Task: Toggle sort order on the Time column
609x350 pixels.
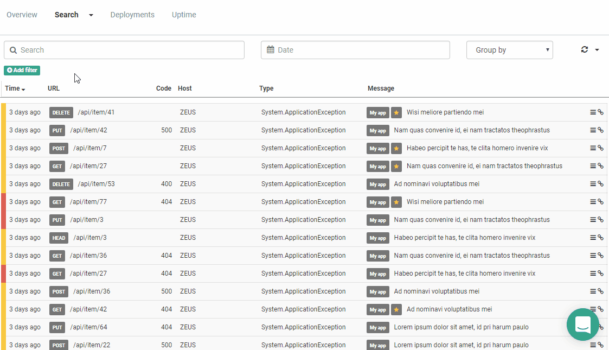Action: (x=15, y=88)
